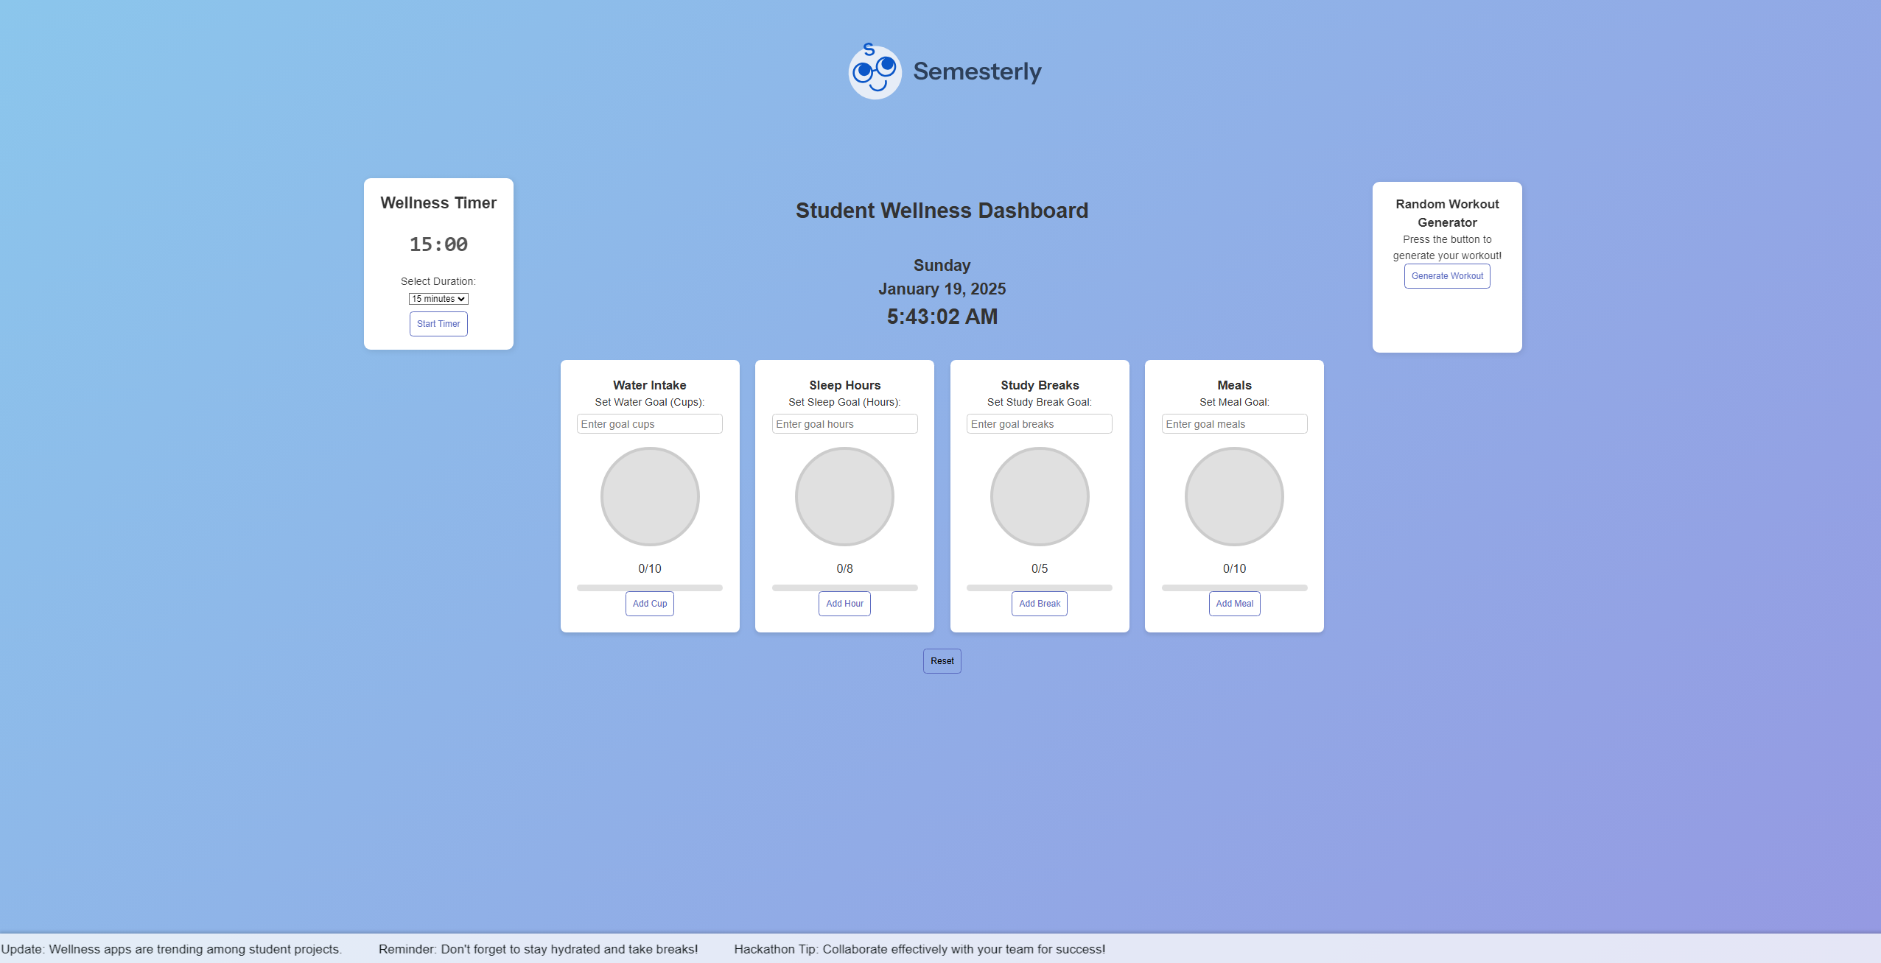Click the Semesterly title text
Image resolution: width=1881 pixels, height=963 pixels.
pyautogui.click(x=977, y=71)
